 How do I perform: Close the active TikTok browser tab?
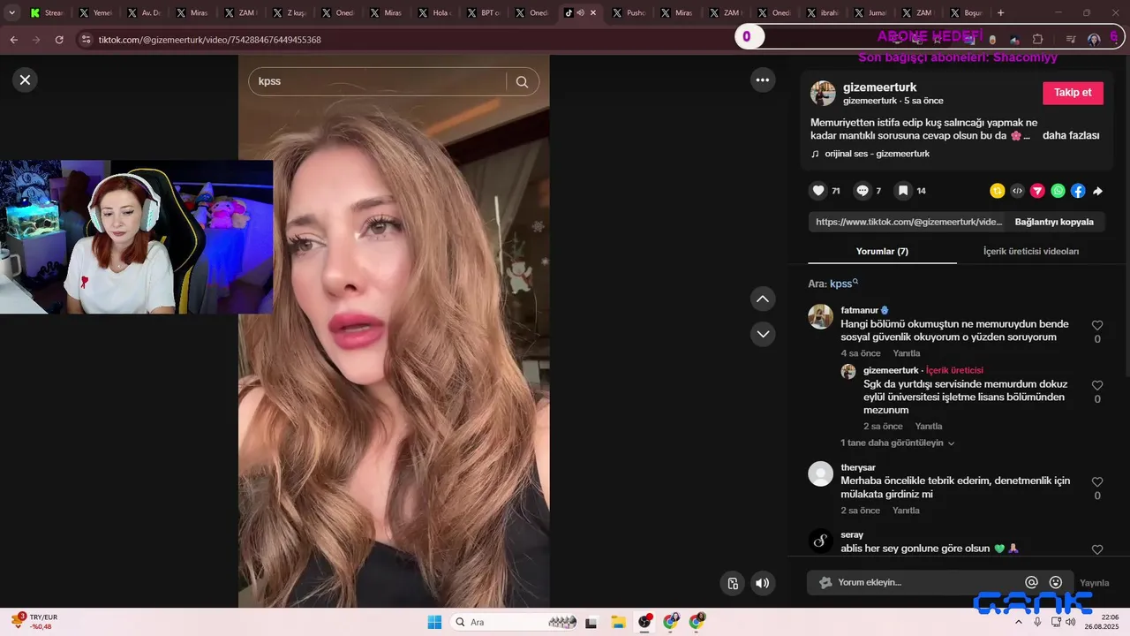[593, 13]
